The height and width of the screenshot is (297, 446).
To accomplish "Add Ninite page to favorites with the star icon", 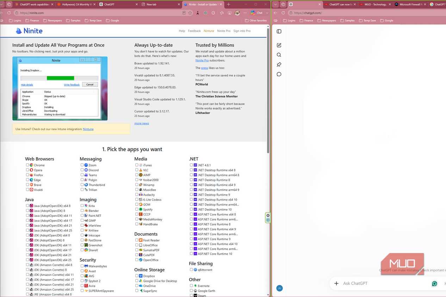I will point(190,13).
